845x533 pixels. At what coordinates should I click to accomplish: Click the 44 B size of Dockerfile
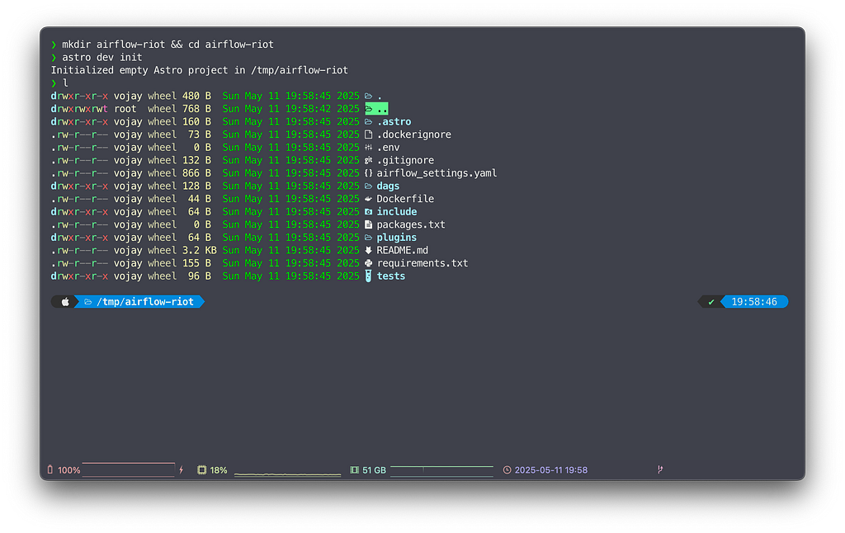200,199
